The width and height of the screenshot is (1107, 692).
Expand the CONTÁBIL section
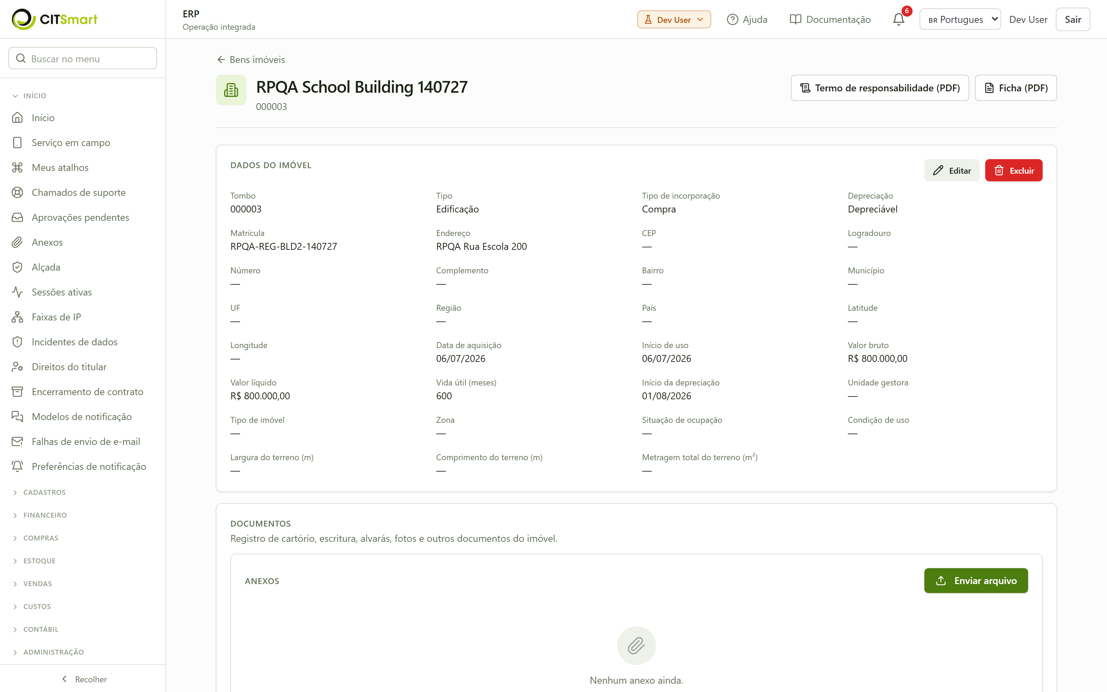pyautogui.click(x=36, y=629)
